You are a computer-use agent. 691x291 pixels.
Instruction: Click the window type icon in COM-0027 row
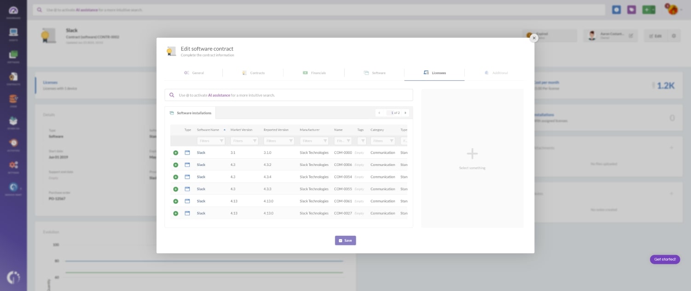pyautogui.click(x=187, y=213)
